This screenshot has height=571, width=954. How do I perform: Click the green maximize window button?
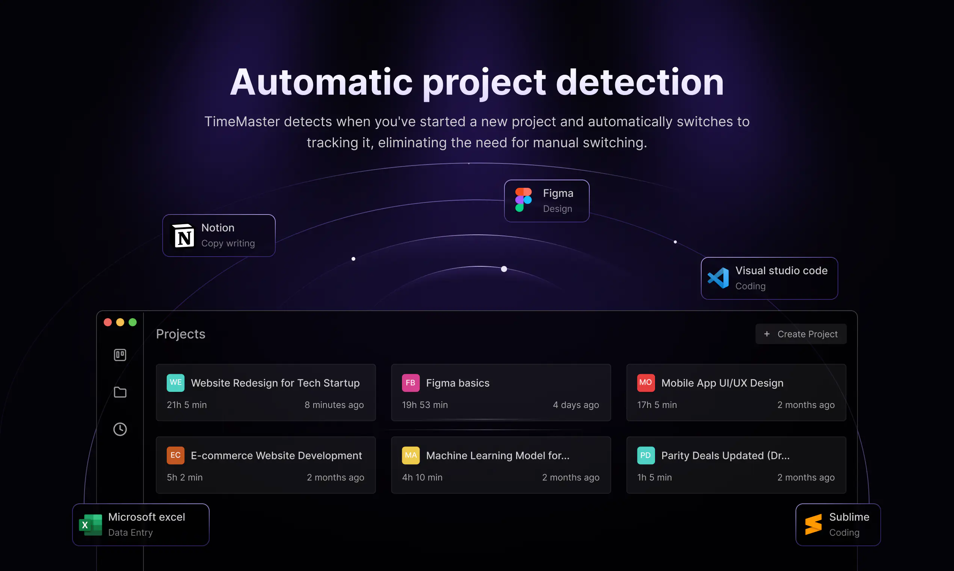tap(132, 322)
